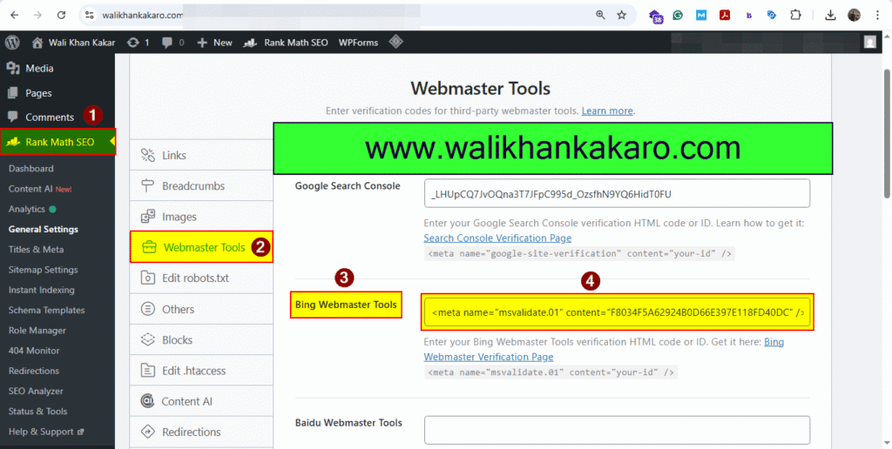Open SEO Analyzer
Image resolution: width=892 pixels, height=449 pixels.
click(36, 391)
